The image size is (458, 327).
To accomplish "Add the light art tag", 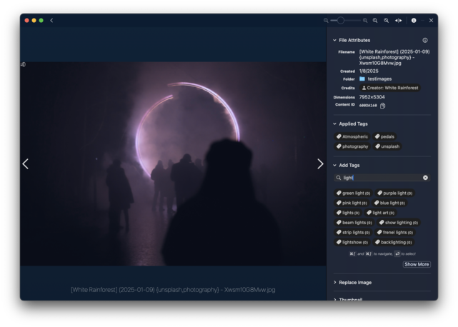I will click(x=380, y=213).
